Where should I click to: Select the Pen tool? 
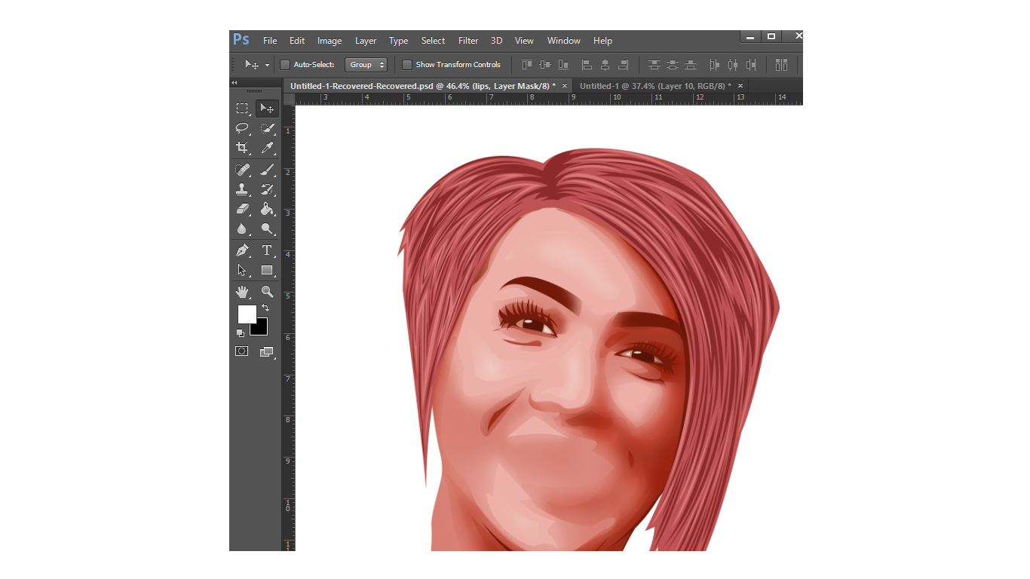coord(242,250)
